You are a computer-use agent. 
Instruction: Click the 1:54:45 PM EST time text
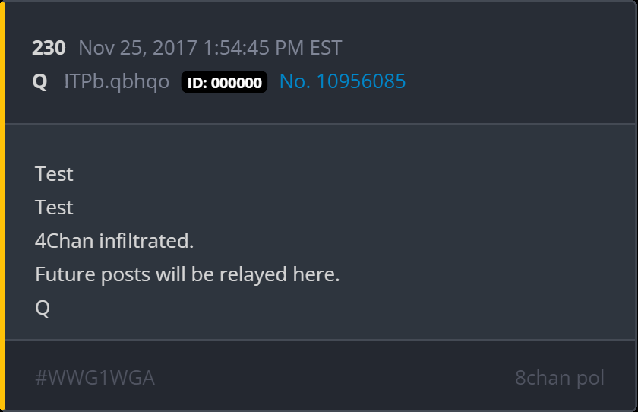pyautogui.click(x=272, y=48)
